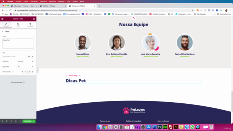Open the widgets grid icon in panel header
The width and height of the screenshot is (233, 131).
coord(34,19)
